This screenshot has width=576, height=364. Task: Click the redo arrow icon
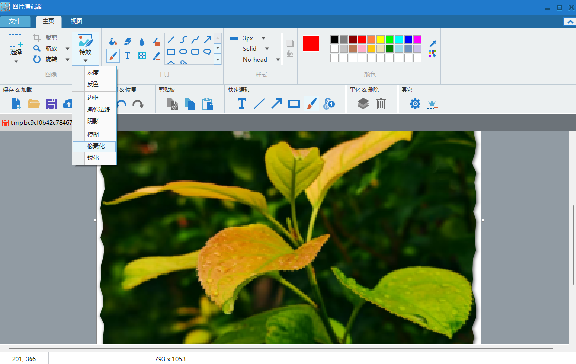pos(138,103)
